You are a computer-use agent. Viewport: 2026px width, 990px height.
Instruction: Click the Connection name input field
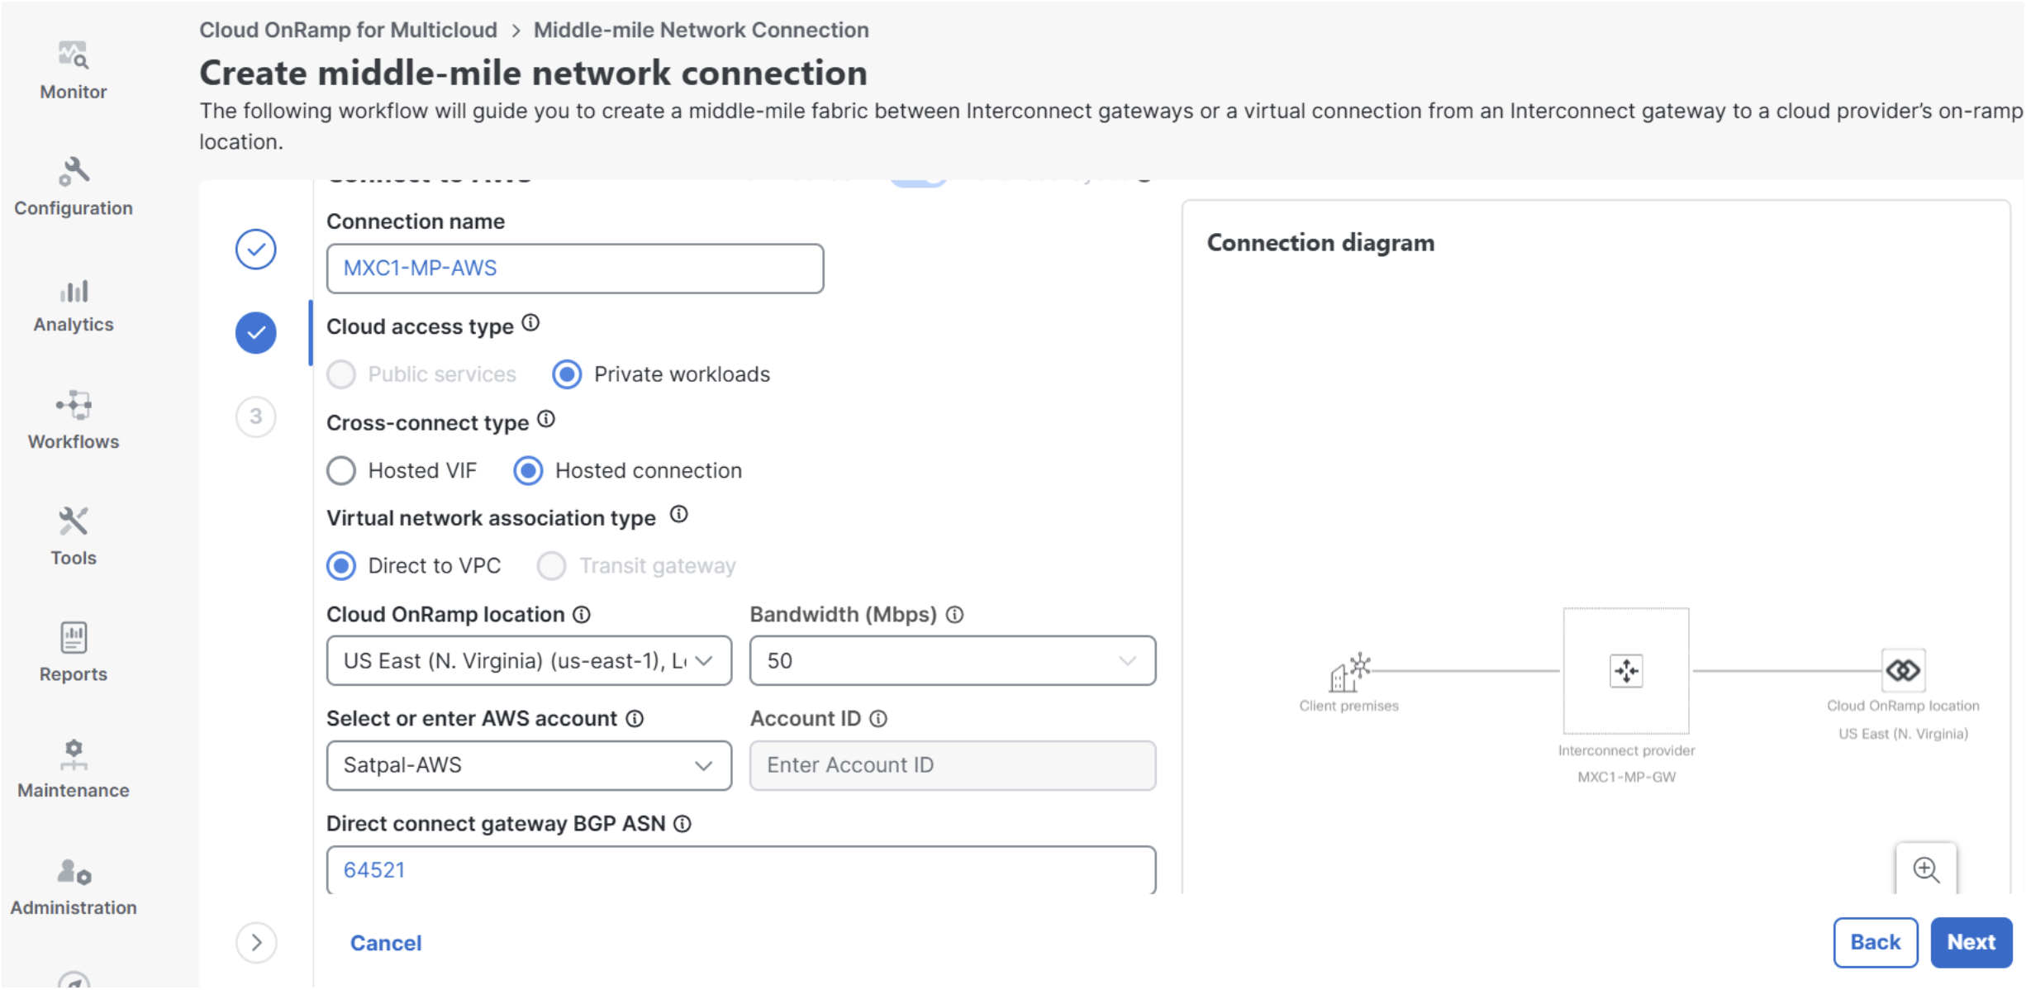tap(575, 269)
